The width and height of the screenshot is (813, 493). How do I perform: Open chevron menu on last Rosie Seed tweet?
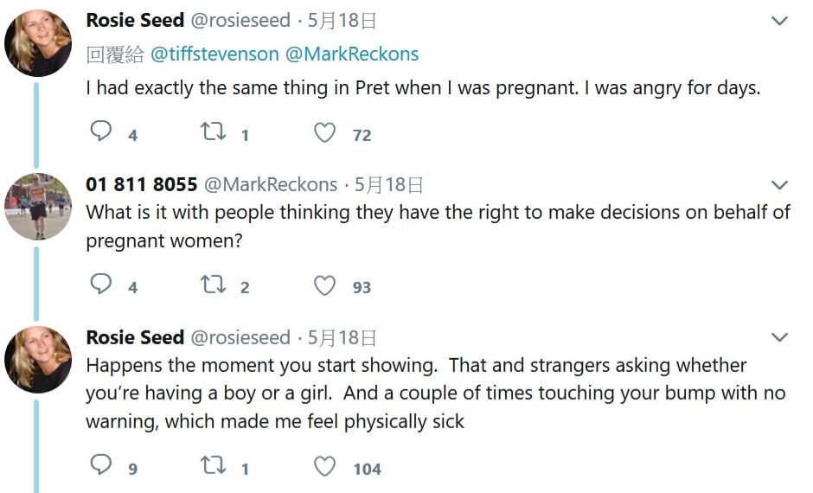pos(779,337)
